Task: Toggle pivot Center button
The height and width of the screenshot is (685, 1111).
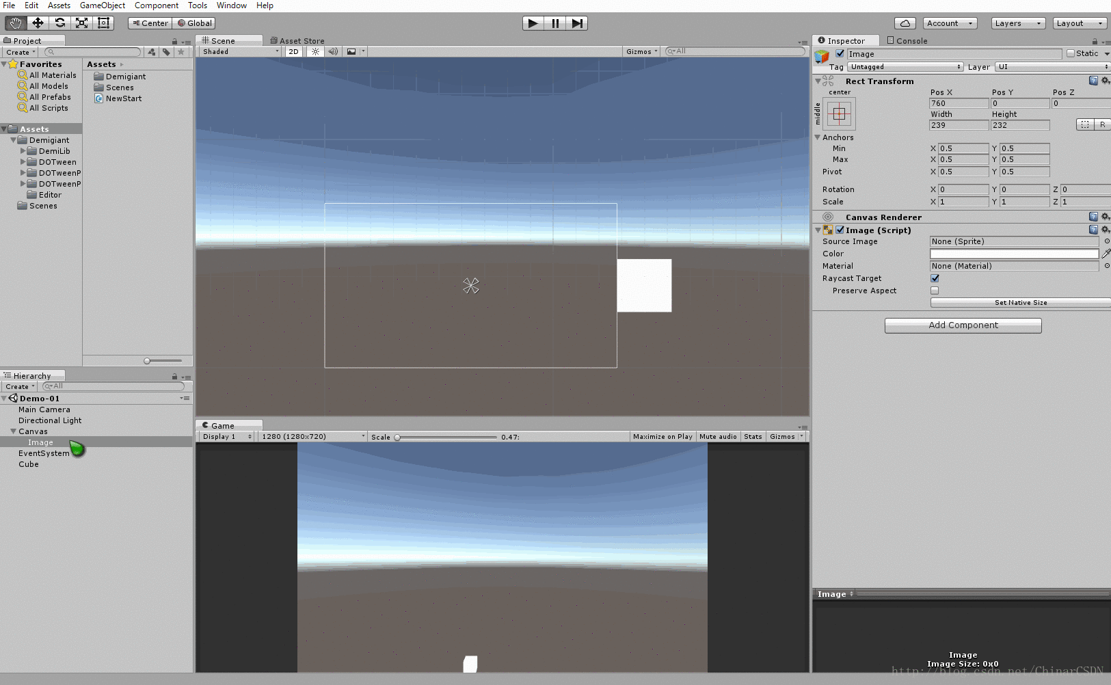Action: [x=150, y=23]
